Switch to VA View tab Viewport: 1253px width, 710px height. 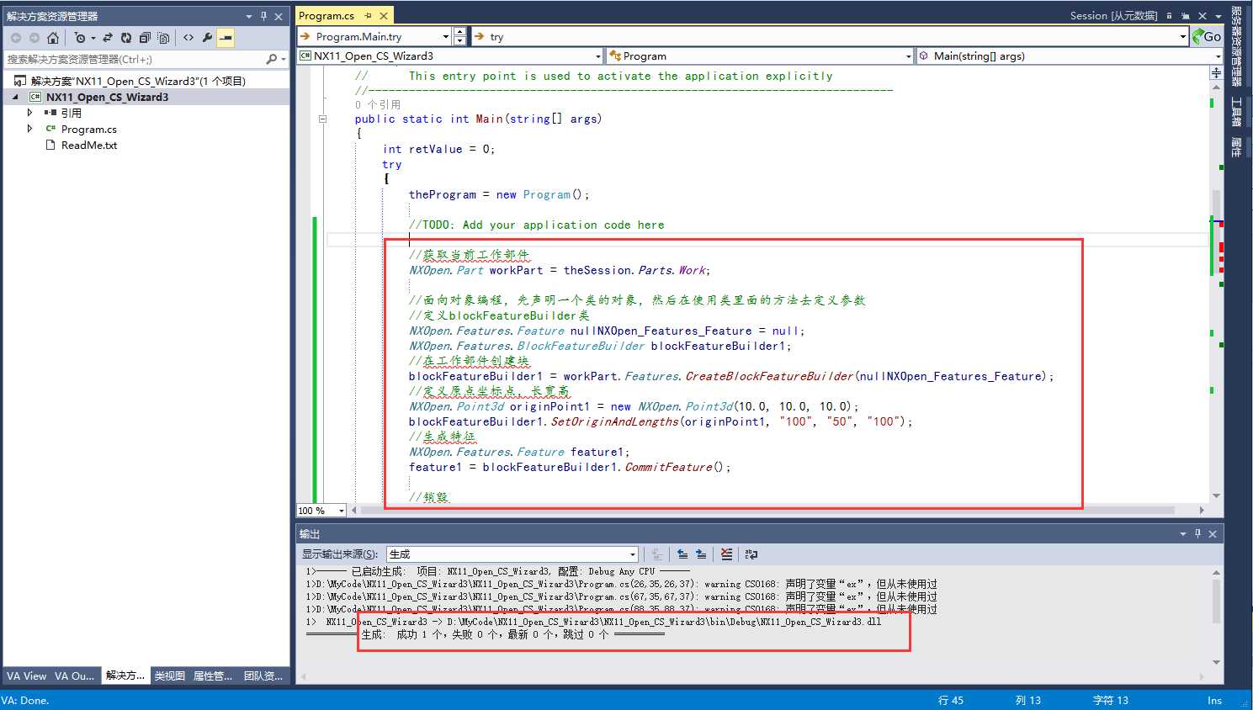coord(26,676)
